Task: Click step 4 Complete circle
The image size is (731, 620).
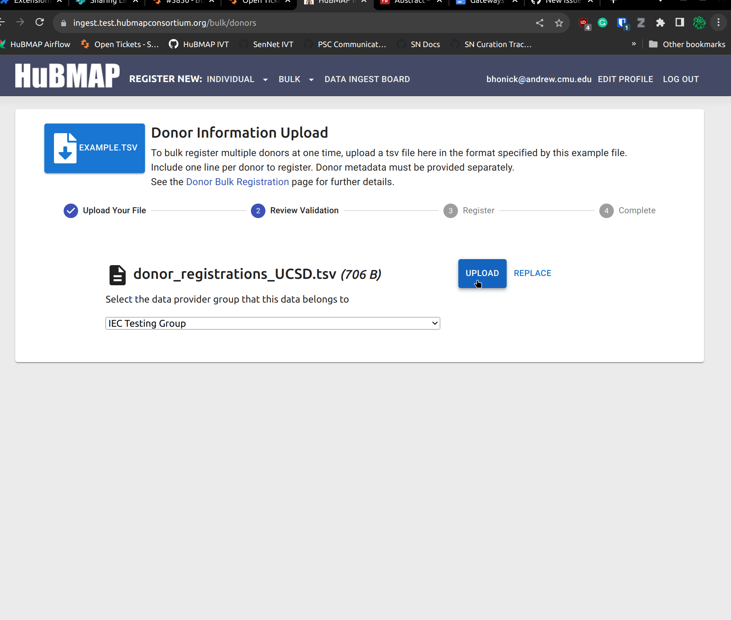Action: coord(607,210)
